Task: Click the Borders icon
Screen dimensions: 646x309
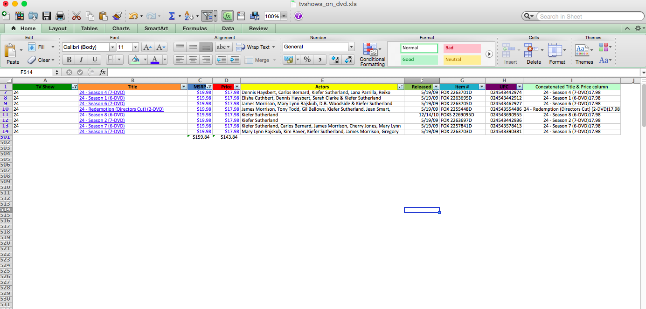Action: click(x=111, y=60)
